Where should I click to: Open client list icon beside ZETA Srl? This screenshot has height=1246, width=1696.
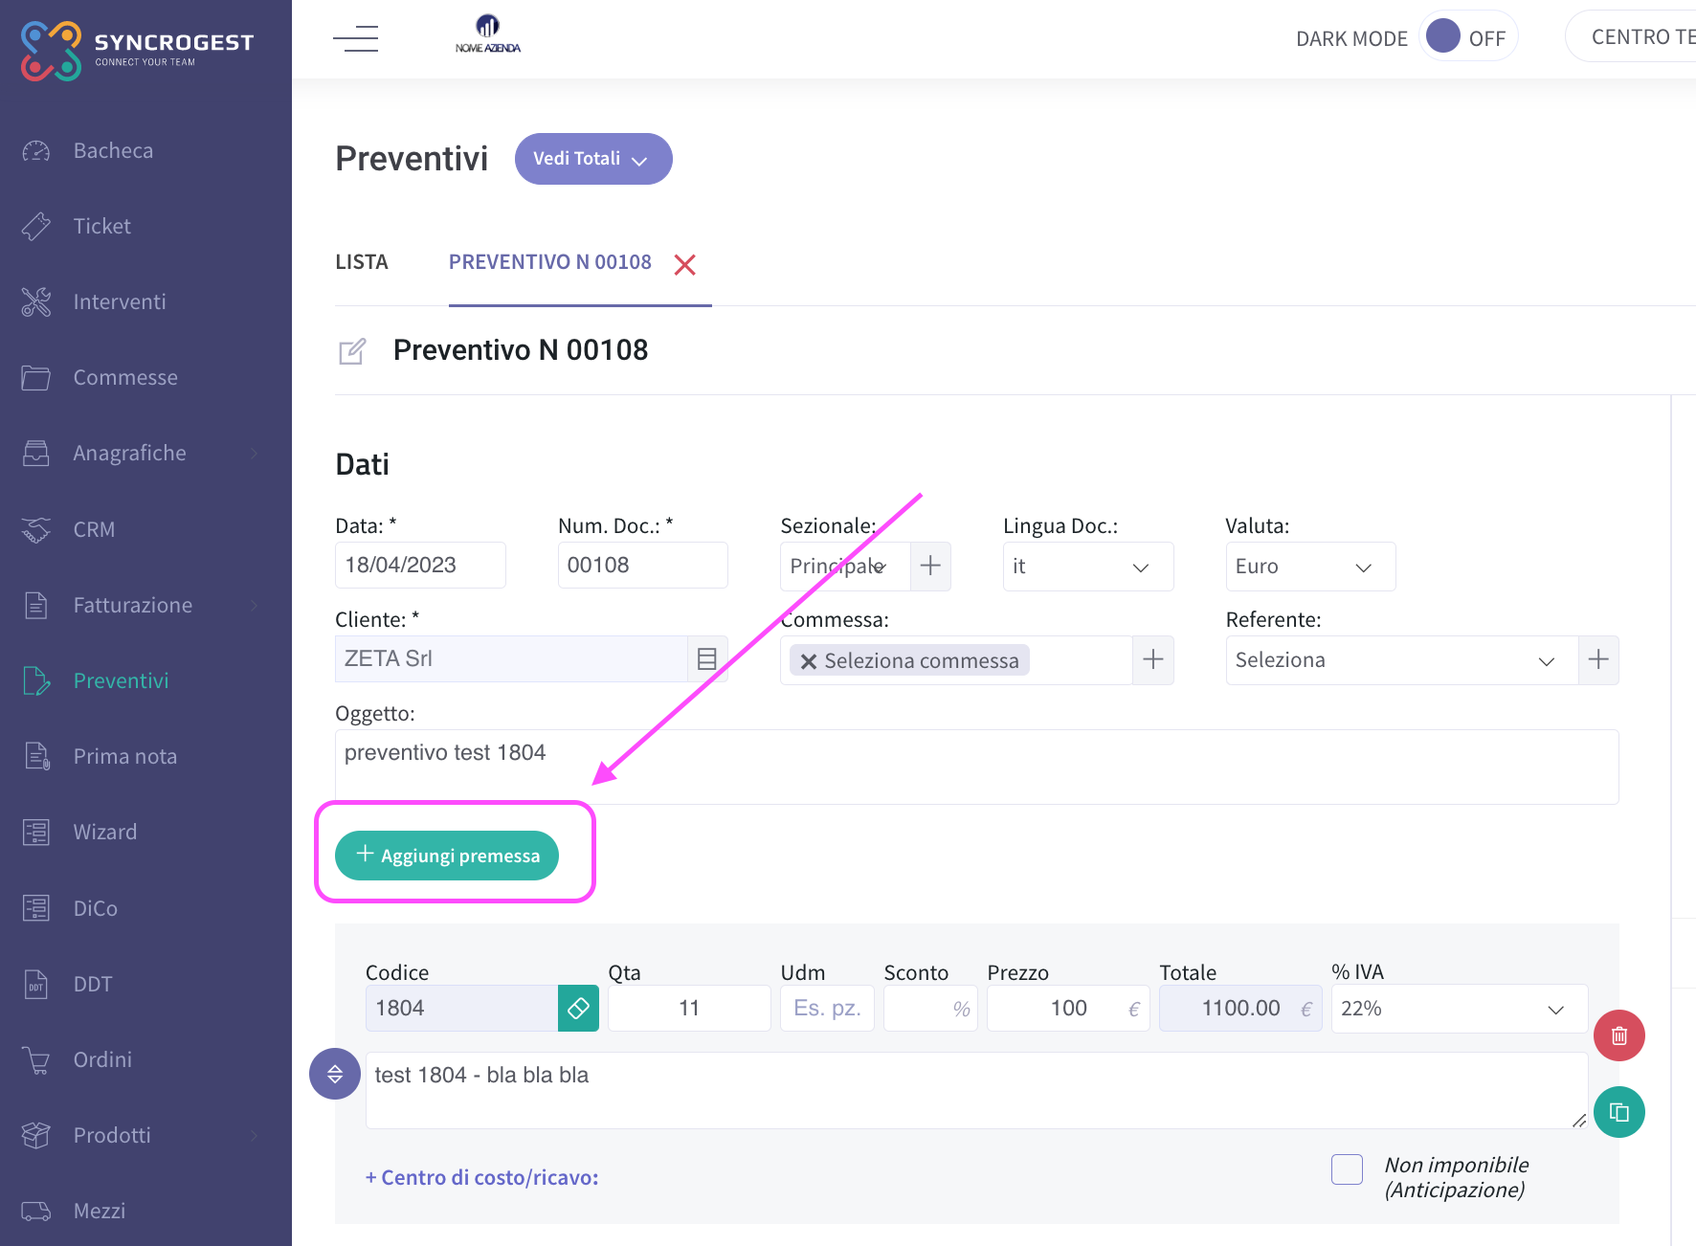(707, 658)
